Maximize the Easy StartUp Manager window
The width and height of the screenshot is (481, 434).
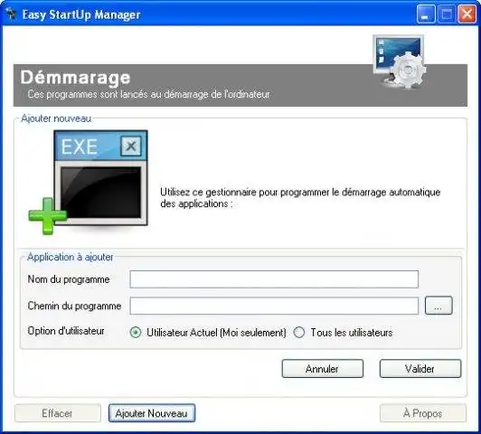point(447,14)
